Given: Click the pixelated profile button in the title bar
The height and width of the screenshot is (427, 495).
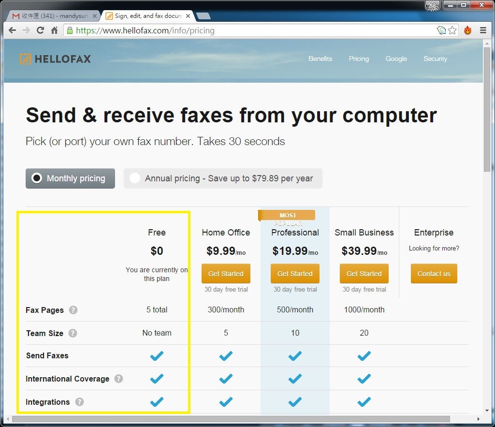Looking at the screenshot, I should point(433,5).
